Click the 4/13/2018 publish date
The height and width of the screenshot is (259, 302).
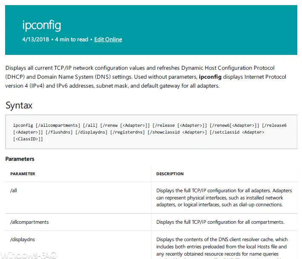(x=35, y=40)
